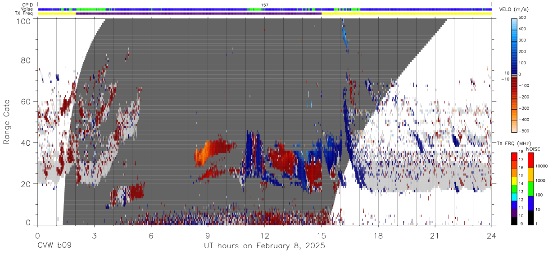Click the orange swatch in NOISE legend
Viewport: 553px width, 255px height.
tap(530, 174)
